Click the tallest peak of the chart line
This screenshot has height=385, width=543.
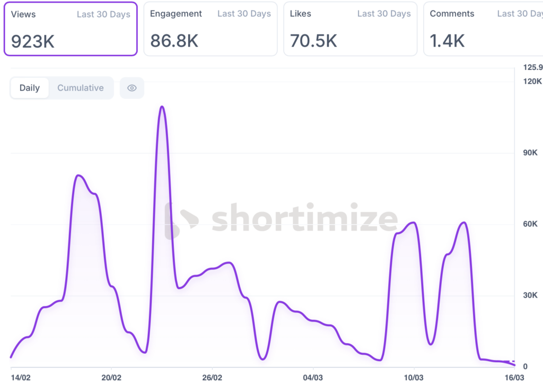point(162,107)
